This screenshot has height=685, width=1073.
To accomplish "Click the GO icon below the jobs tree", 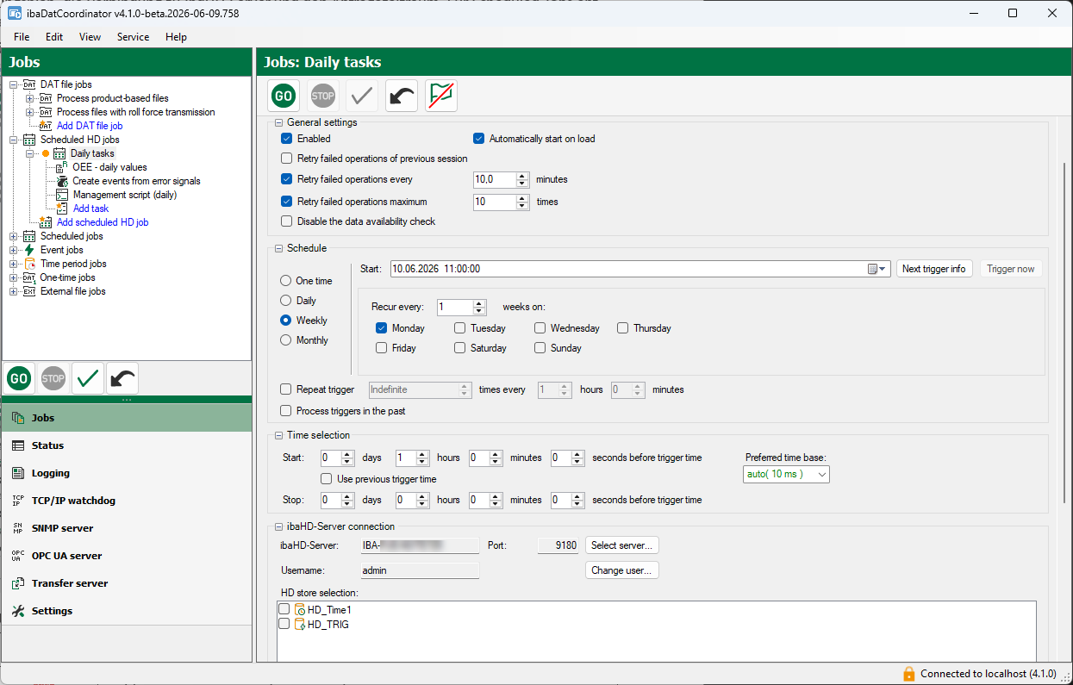I will click(20, 378).
